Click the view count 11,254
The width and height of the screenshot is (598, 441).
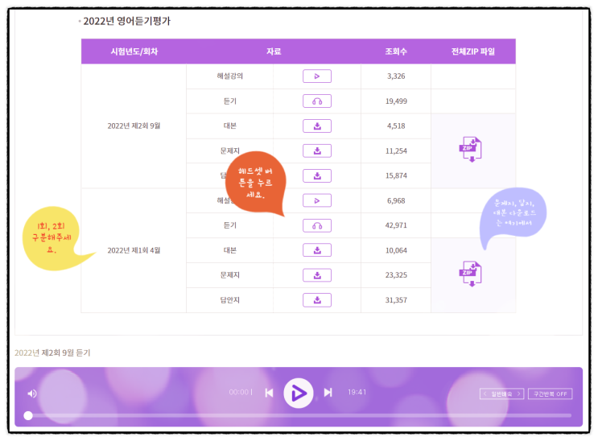[396, 151]
